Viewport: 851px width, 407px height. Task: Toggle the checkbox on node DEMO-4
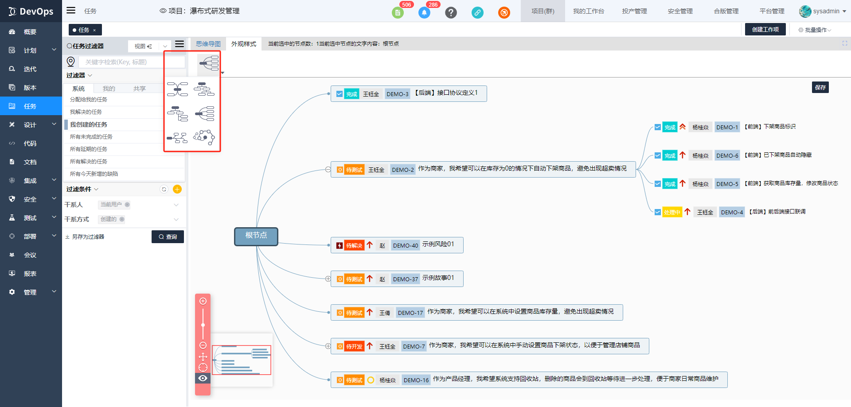click(658, 212)
